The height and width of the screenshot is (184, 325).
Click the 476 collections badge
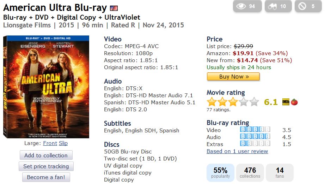coord(250,173)
